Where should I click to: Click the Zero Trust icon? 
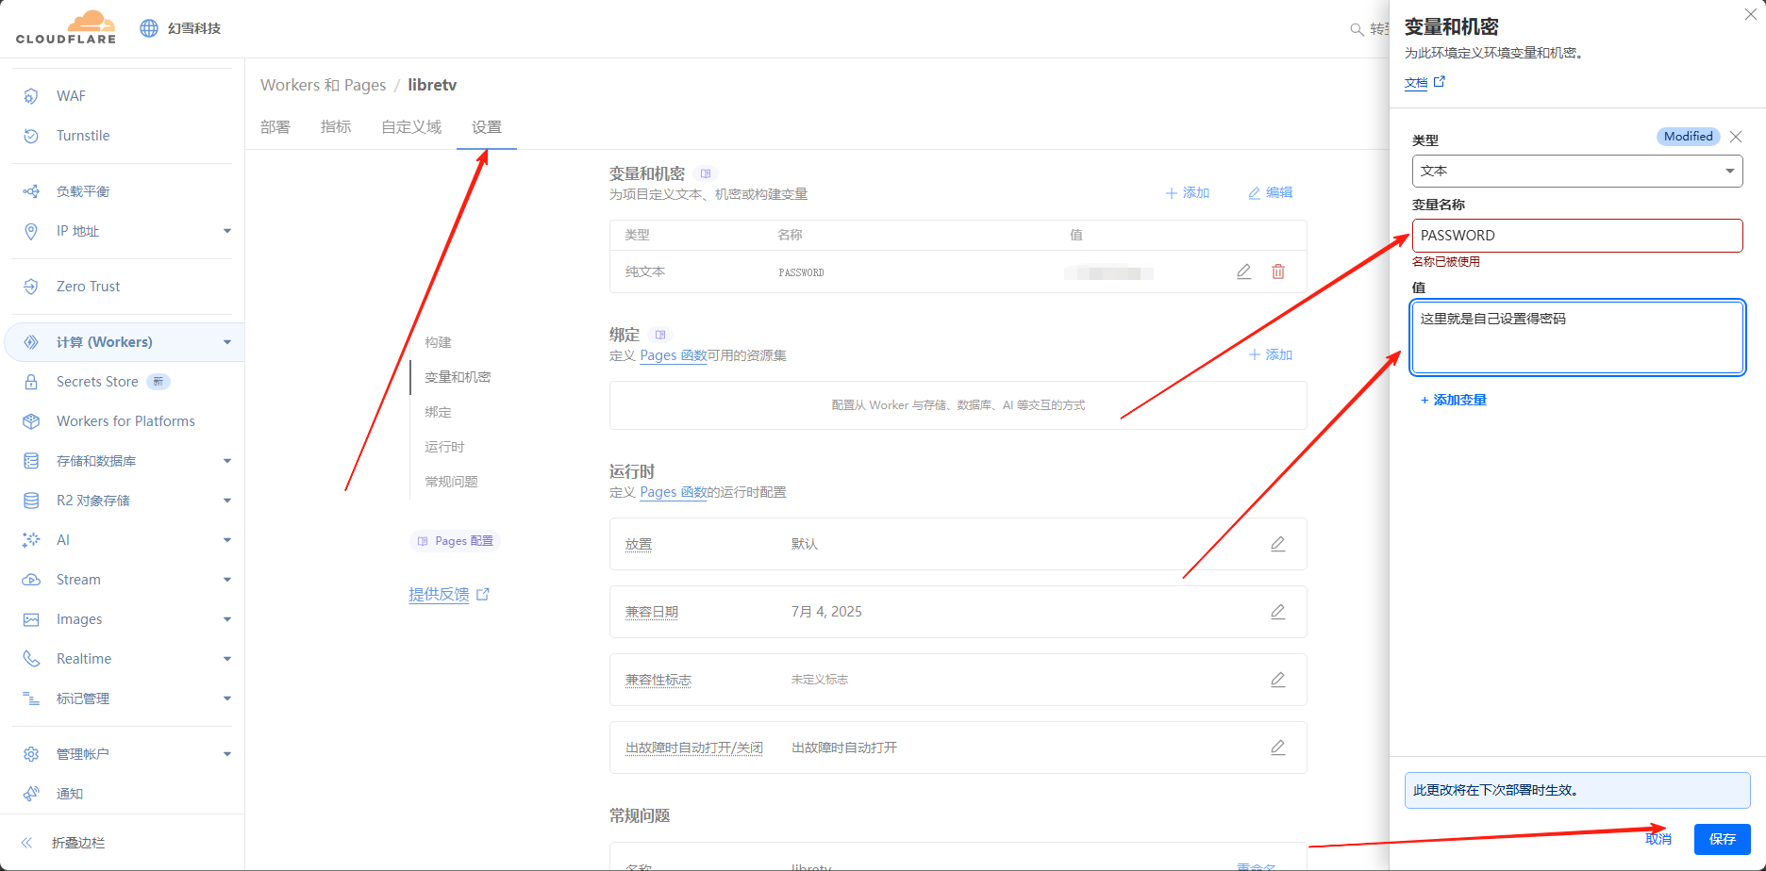[31, 287]
